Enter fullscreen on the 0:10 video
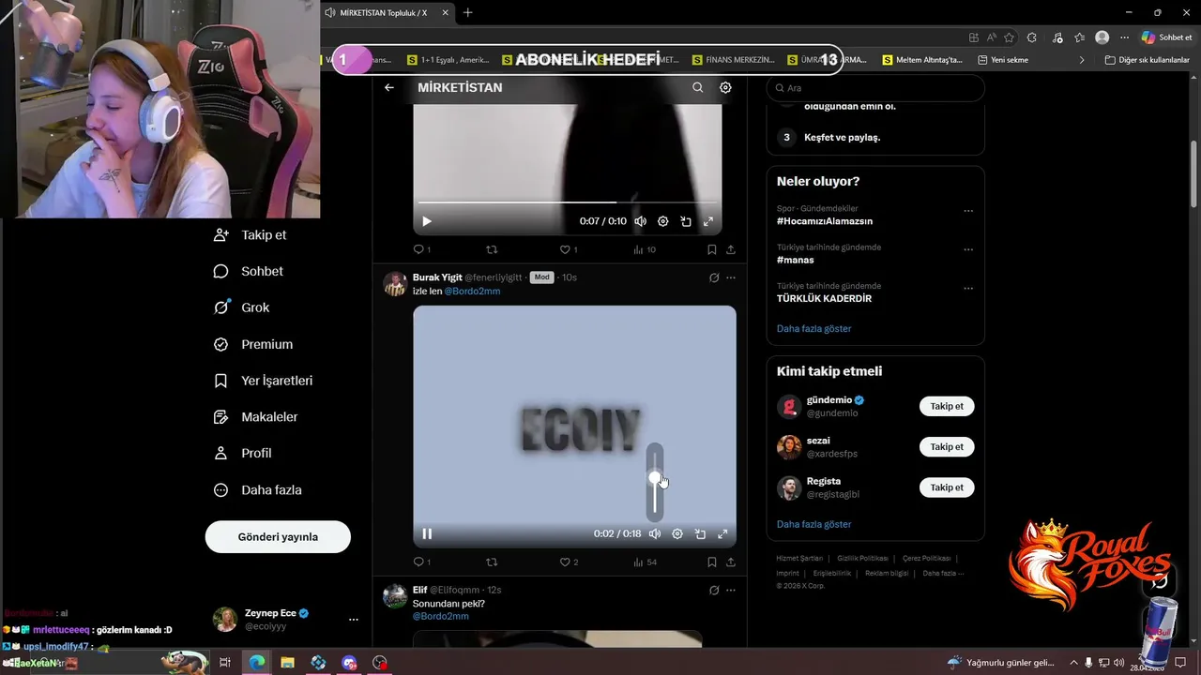Image resolution: width=1201 pixels, height=675 pixels. pyautogui.click(x=708, y=221)
